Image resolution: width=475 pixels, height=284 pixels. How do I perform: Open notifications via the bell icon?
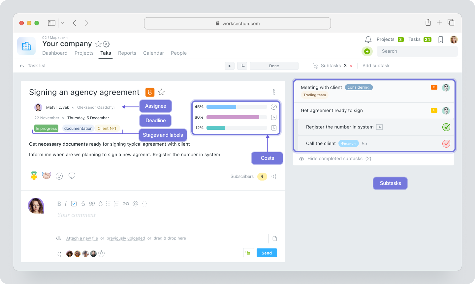point(367,39)
